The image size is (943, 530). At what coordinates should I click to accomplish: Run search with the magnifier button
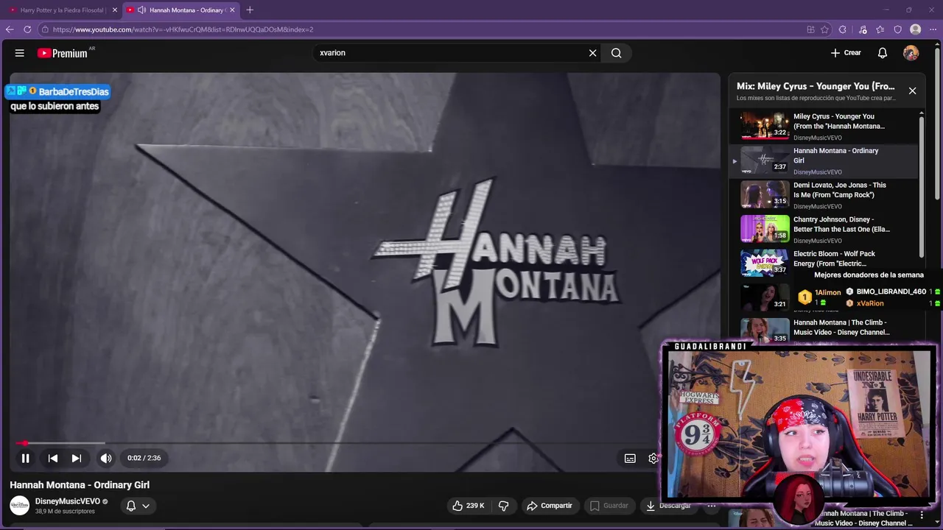pos(617,53)
